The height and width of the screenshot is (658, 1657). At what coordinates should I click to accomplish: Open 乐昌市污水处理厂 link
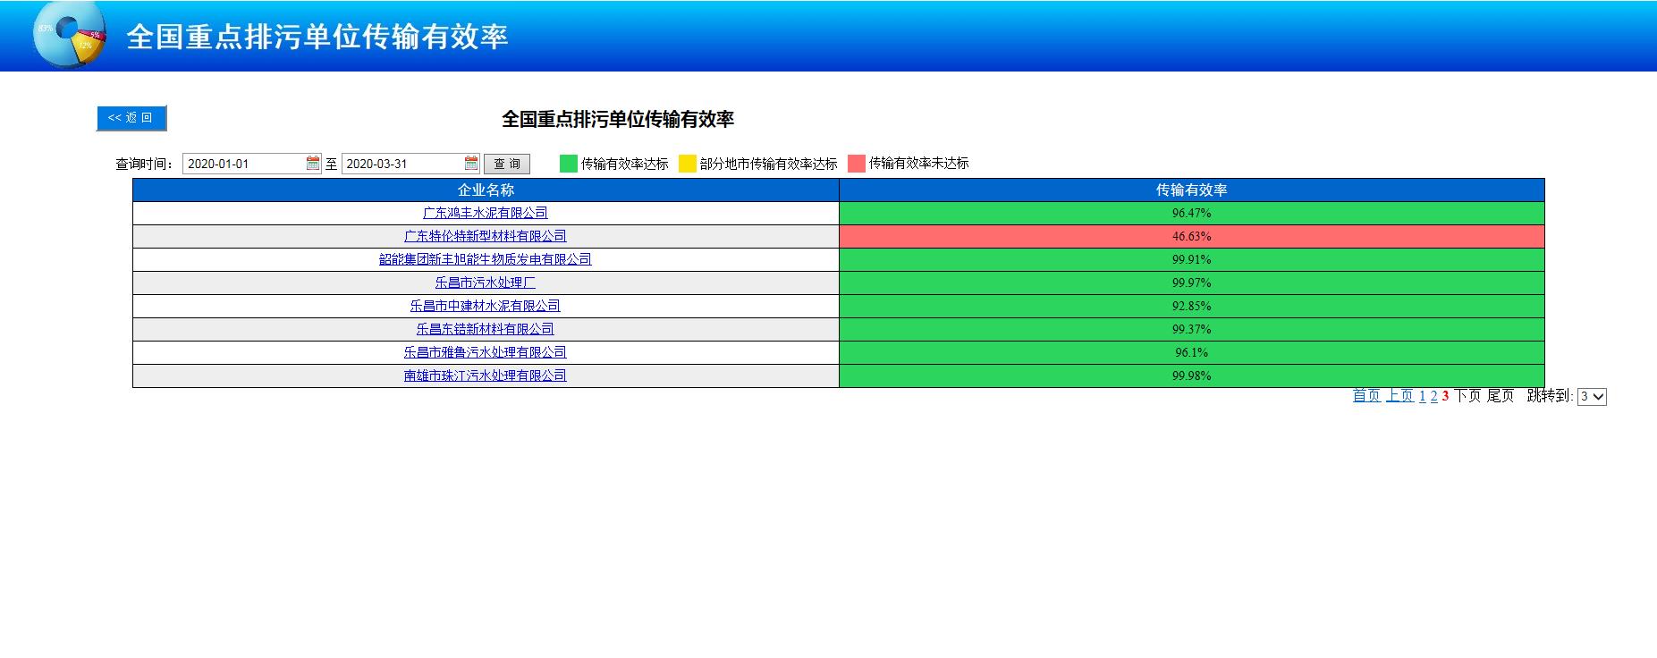click(x=485, y=283)
